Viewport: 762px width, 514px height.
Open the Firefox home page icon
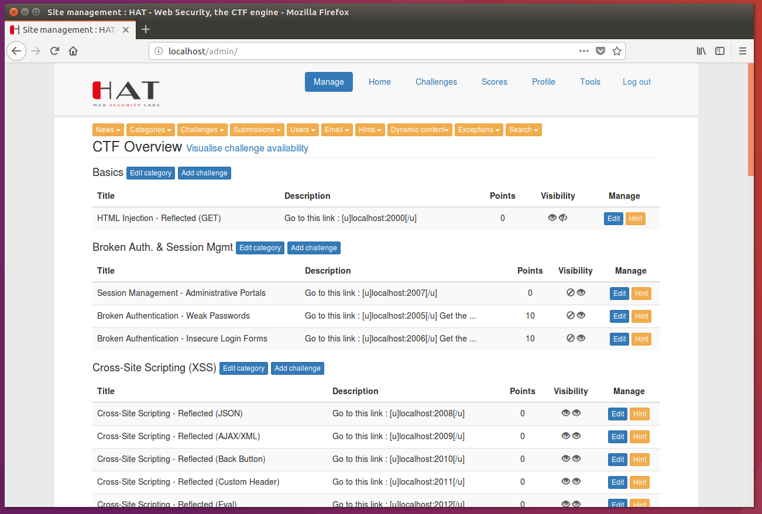click(x=73, y=51)
